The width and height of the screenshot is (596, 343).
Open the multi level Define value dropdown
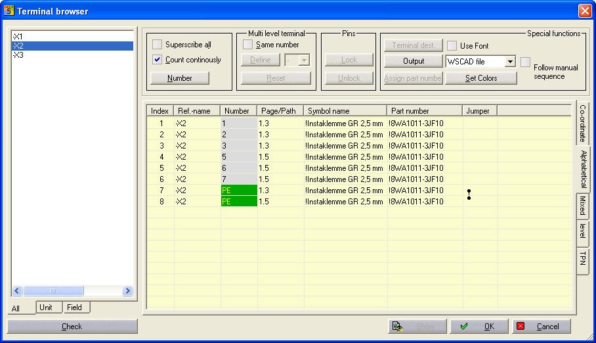point(304,60)
